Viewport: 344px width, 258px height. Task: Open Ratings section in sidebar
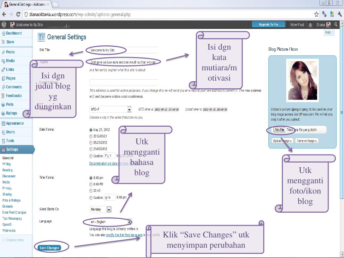11,113
